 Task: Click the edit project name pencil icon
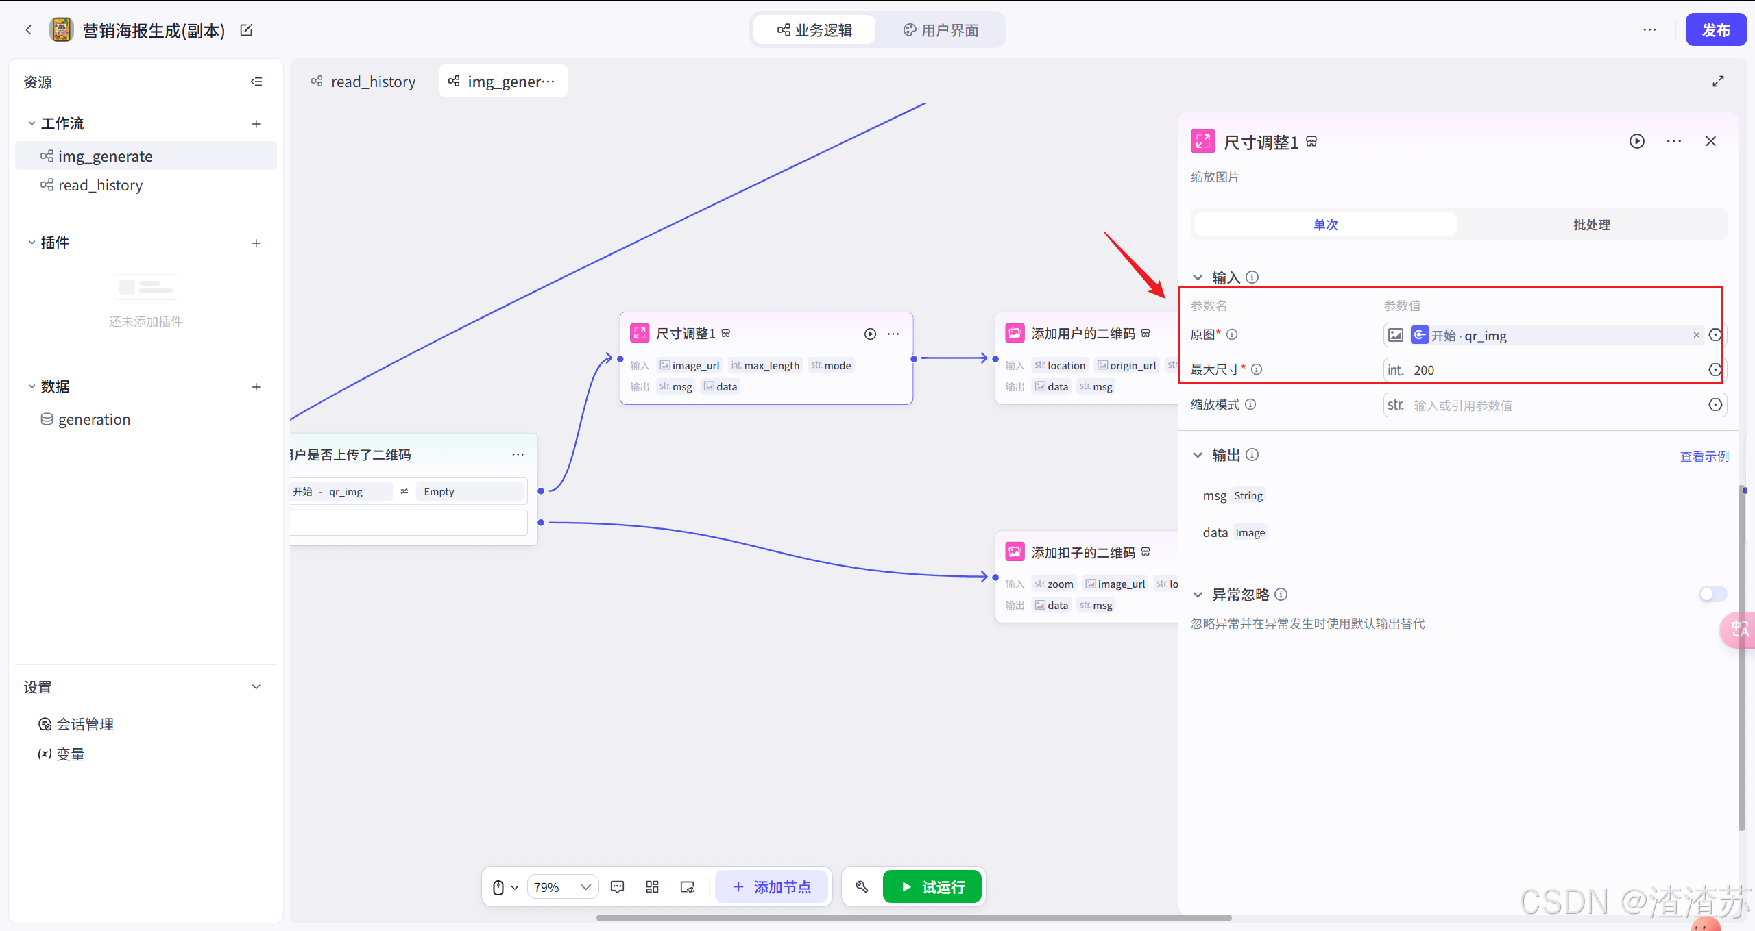[x=246, y=30]
